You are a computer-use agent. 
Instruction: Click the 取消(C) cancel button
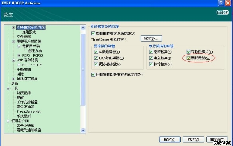193,139
